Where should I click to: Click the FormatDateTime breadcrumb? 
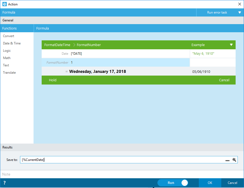(57, 45)
